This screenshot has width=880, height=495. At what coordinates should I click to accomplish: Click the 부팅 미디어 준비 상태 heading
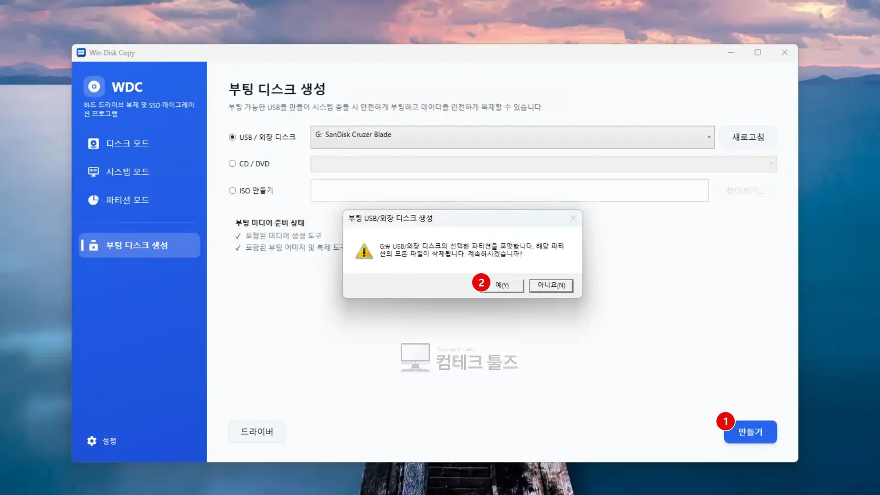pos(270,223)
